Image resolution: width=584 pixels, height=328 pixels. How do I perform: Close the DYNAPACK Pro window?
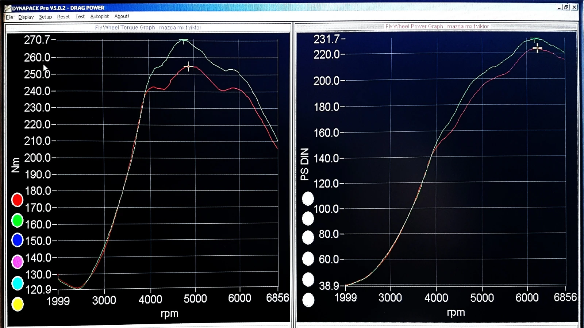[575, 7]
